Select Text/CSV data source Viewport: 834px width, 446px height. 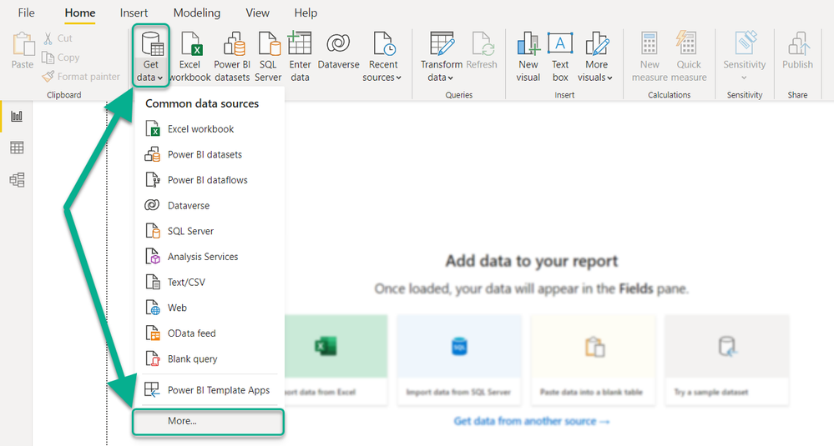pyautogui.click(x=210, y=282)
